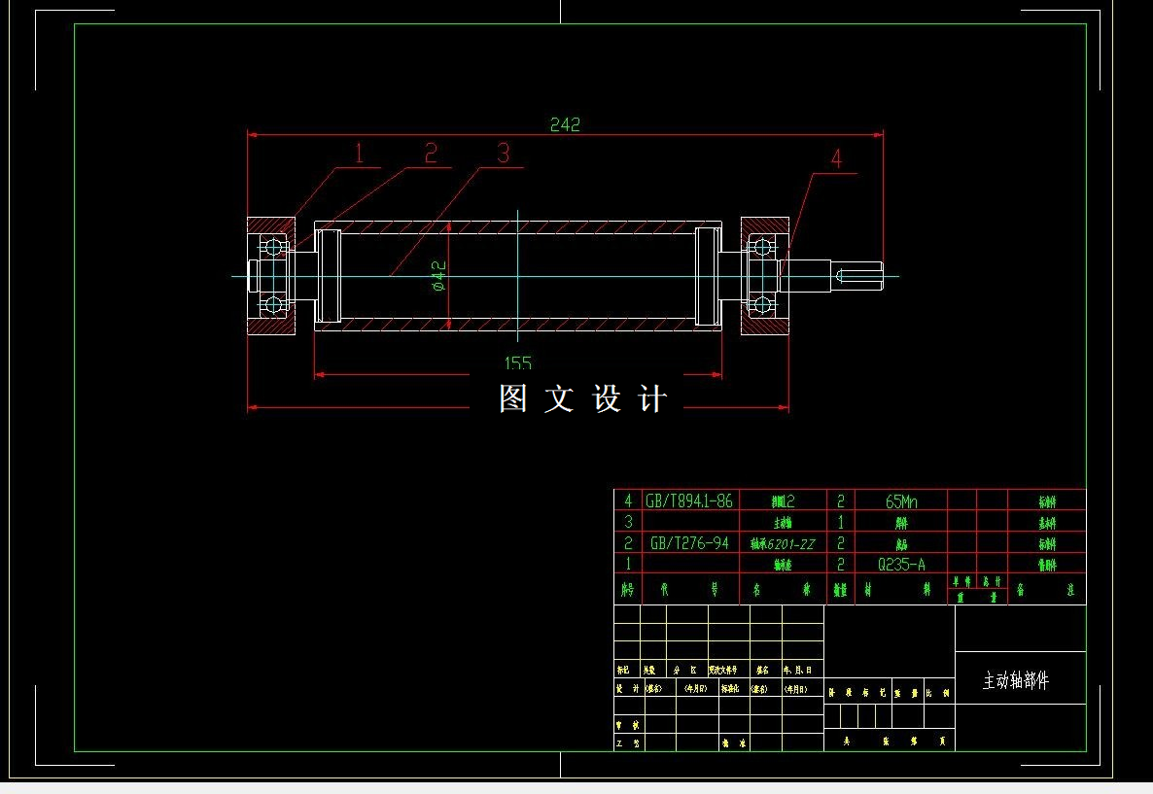Select part balloon number 3 on drawing

[503, 153]
